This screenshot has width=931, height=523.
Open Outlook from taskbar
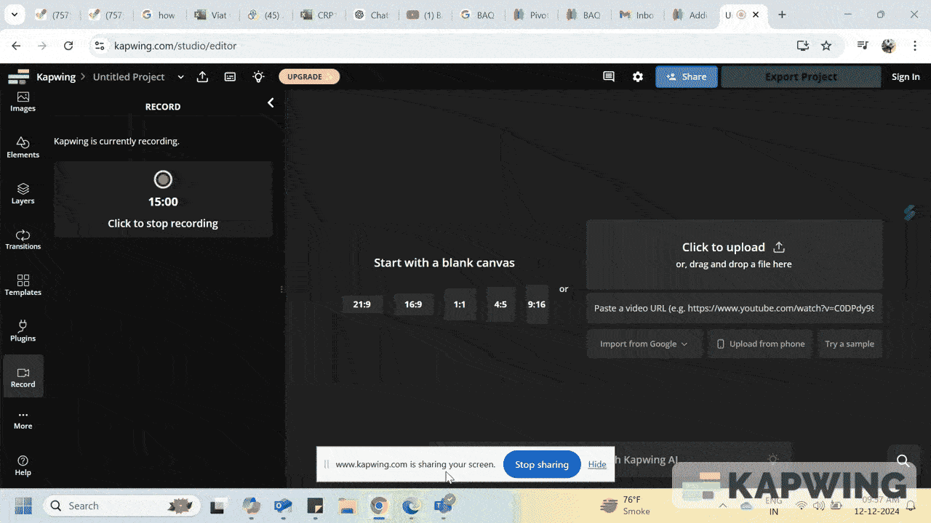[283, 506]
